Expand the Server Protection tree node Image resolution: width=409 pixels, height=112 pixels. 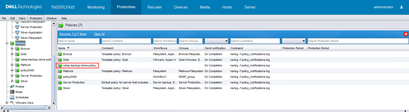click(x=12, y=76)
